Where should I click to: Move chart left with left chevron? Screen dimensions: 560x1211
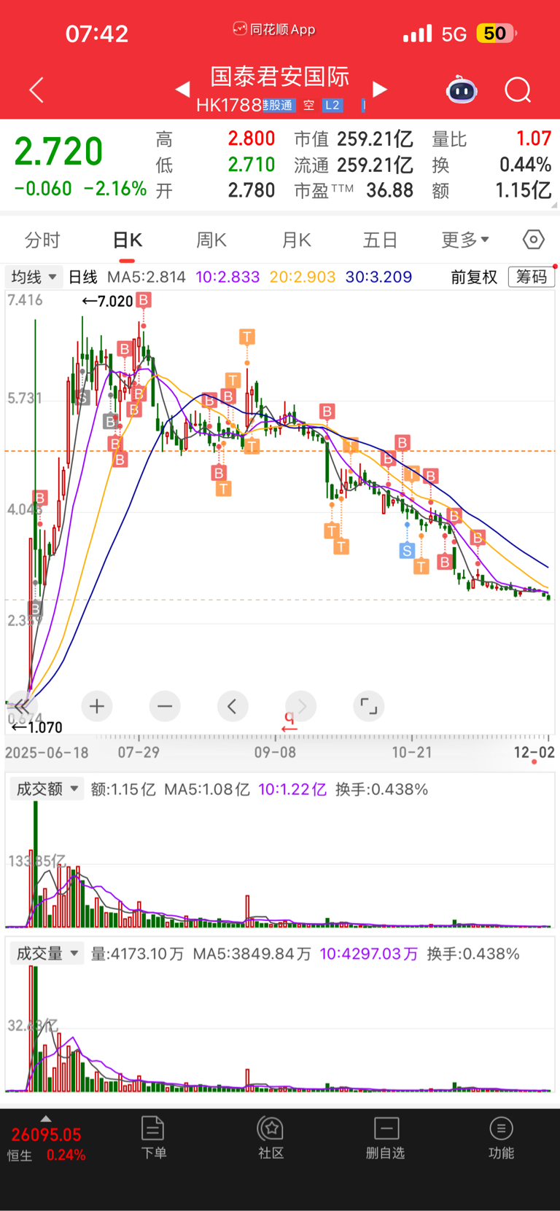(x=233, y=706)
